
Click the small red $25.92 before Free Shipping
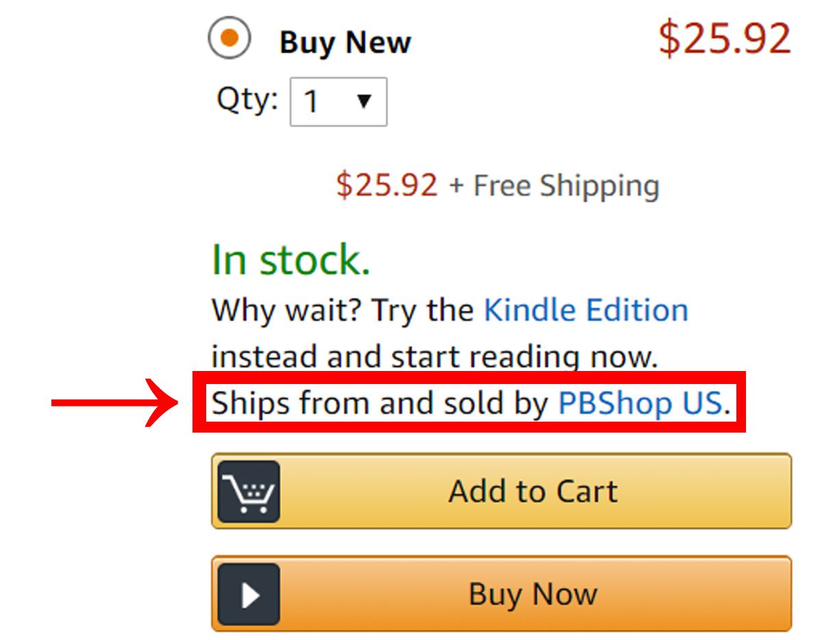(386, 185)
